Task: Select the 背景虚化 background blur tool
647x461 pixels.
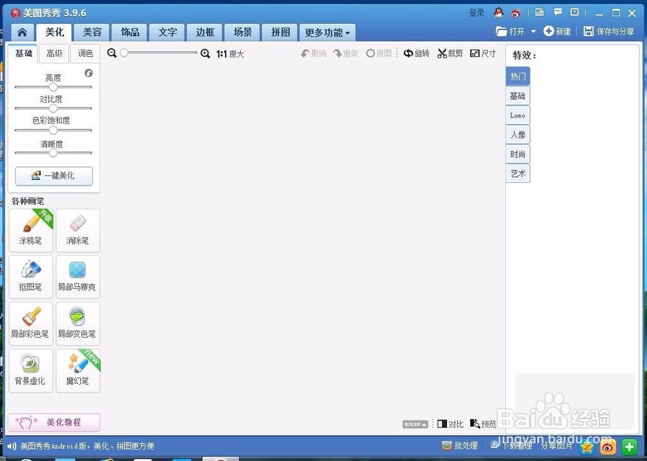Action: click(31, 370)
